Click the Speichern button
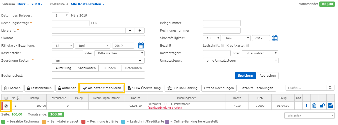338x125 pixels. pos(245,76)
